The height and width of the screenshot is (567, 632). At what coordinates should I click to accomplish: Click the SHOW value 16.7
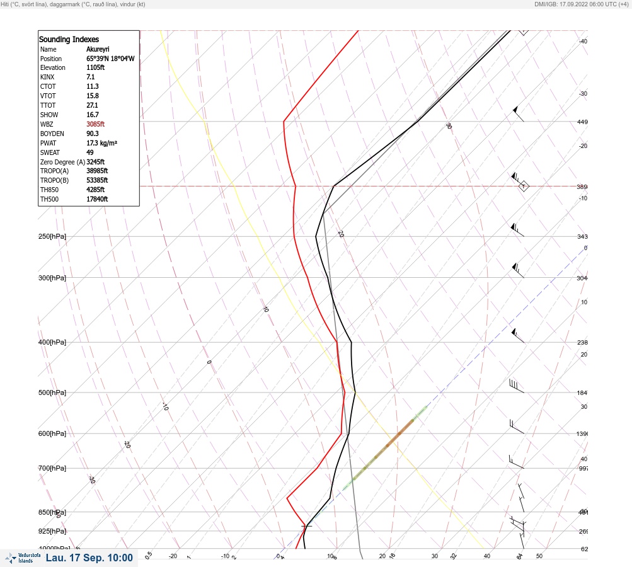click(x=92, y=115)
